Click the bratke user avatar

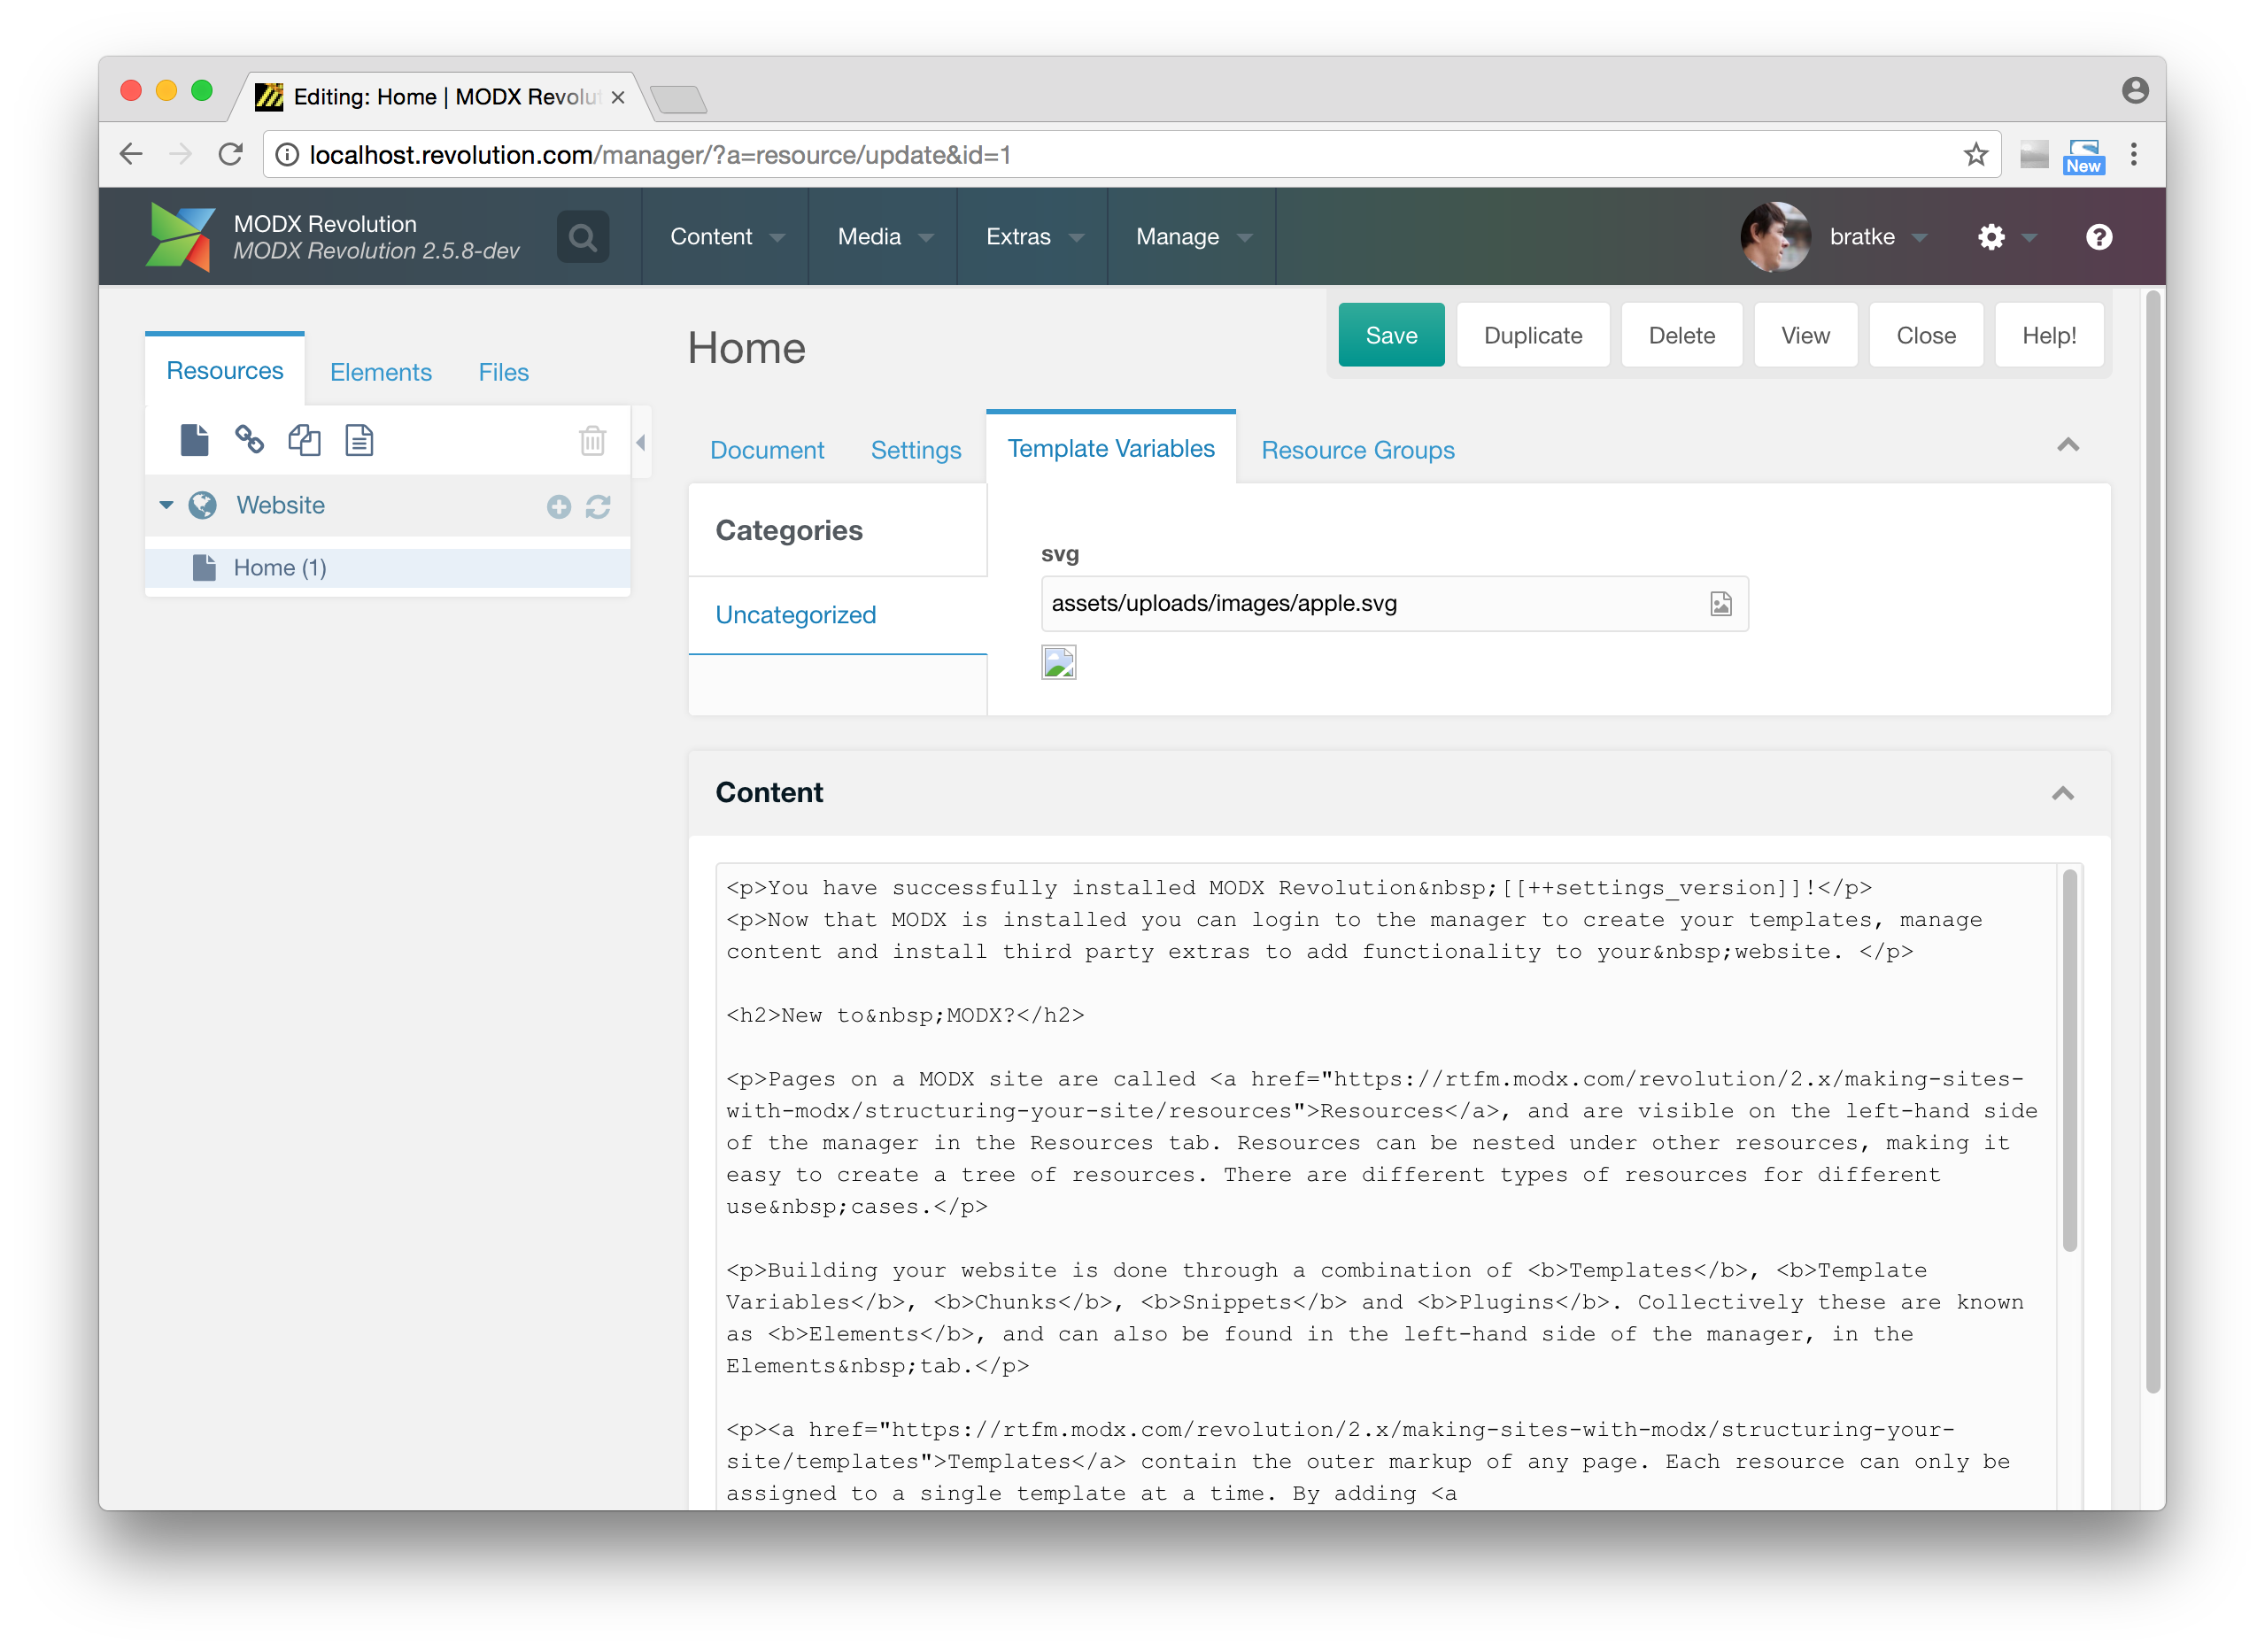tap(1775, 237)
